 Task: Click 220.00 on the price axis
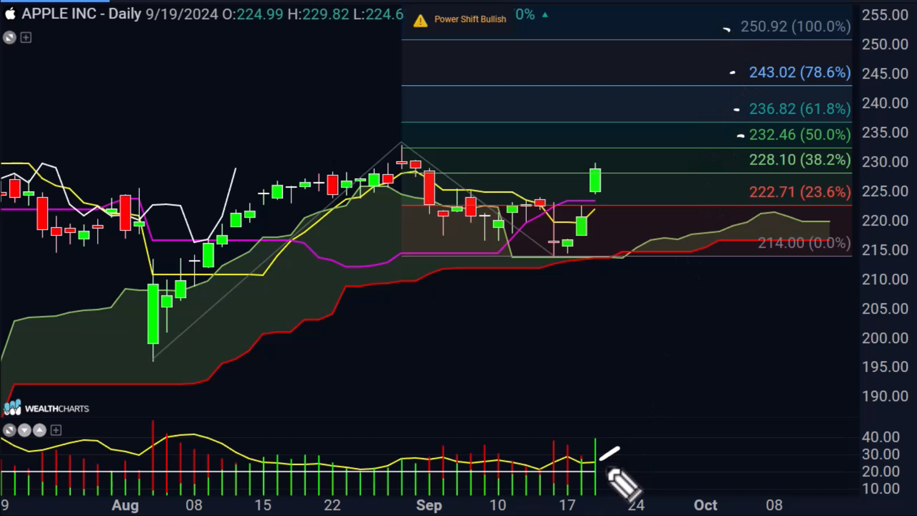(885, 221)
